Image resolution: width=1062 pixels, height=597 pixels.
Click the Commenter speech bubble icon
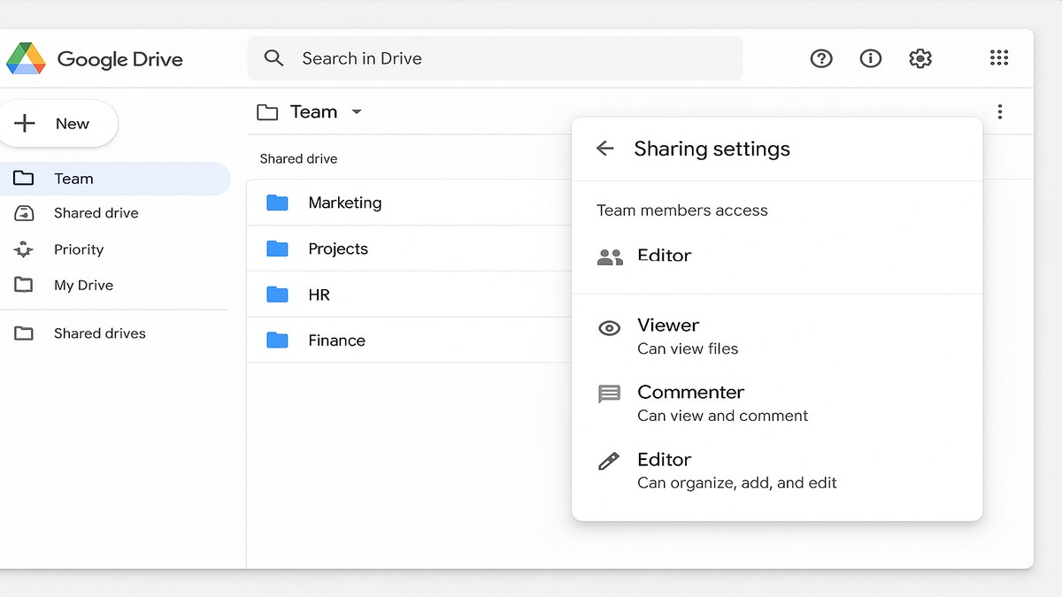(609, 393)
